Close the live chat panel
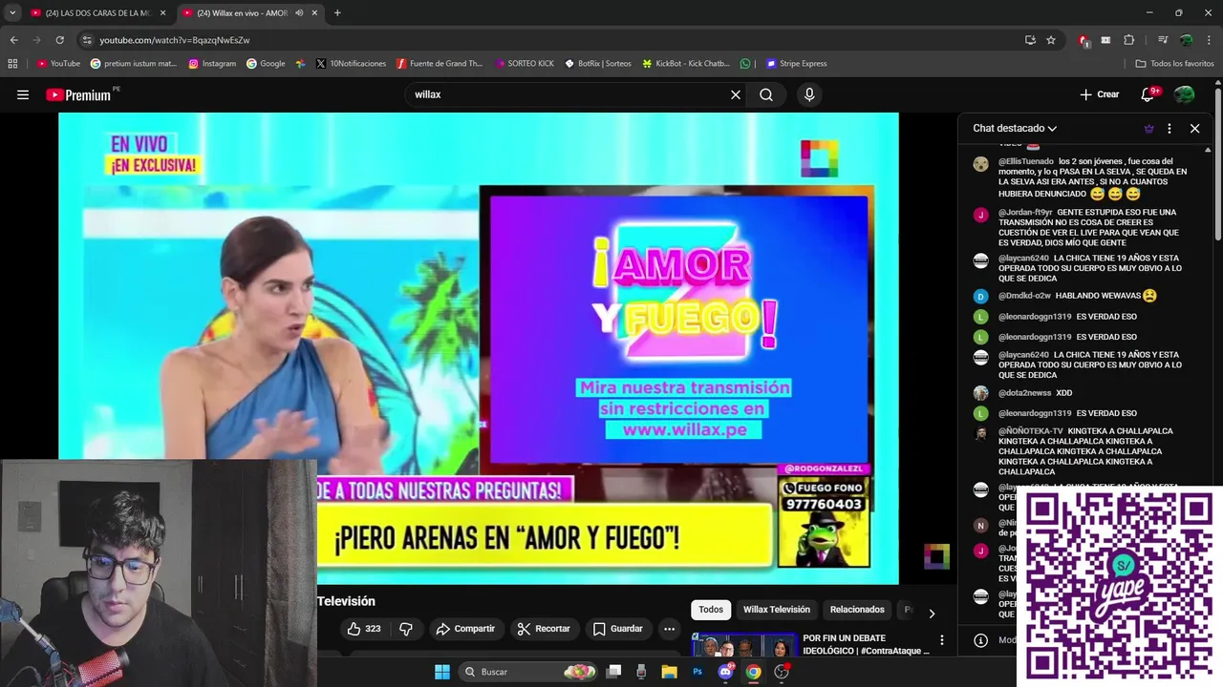1223x687 pixels. 1194,128
